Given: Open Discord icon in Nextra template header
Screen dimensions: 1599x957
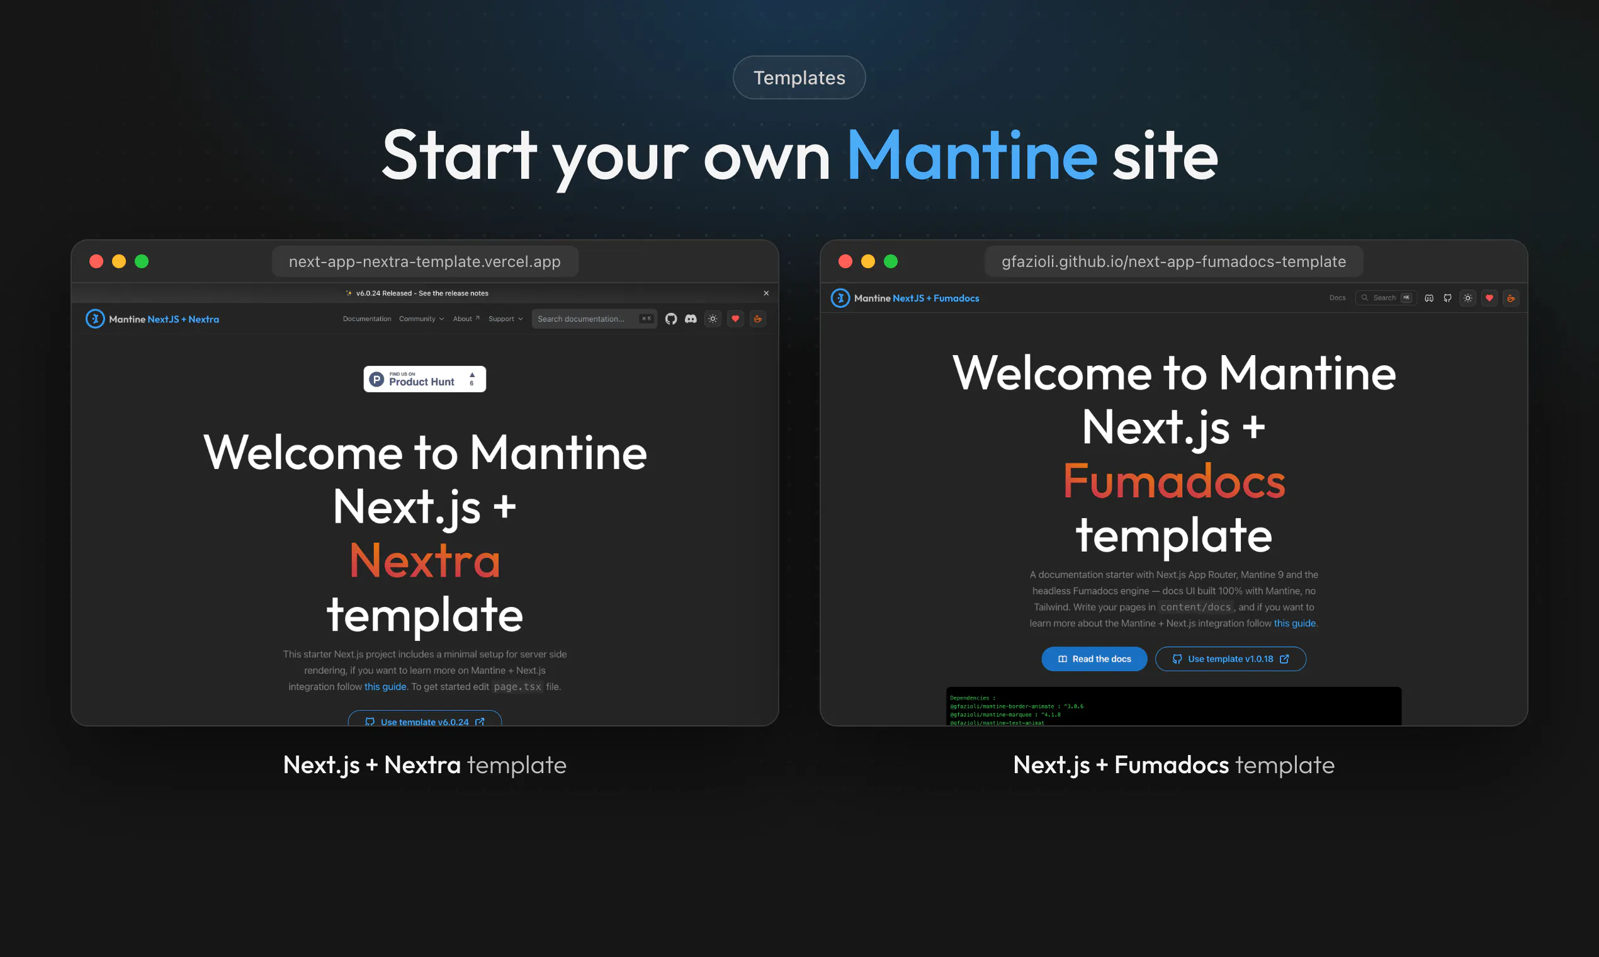Looking at the screenshot, I should tap(691, 319).
